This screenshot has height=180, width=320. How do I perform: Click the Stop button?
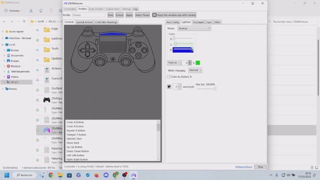coord(260,166)
